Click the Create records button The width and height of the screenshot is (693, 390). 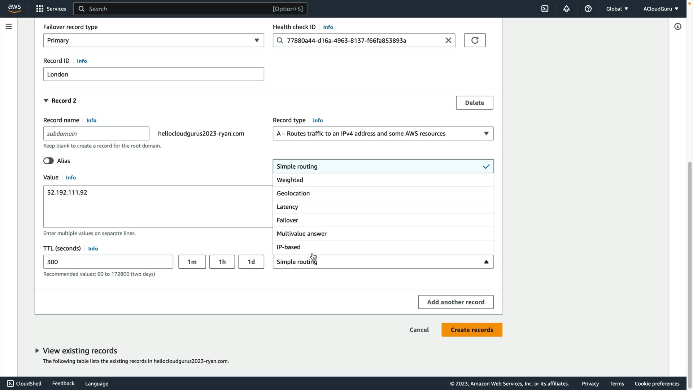(471, 330)
